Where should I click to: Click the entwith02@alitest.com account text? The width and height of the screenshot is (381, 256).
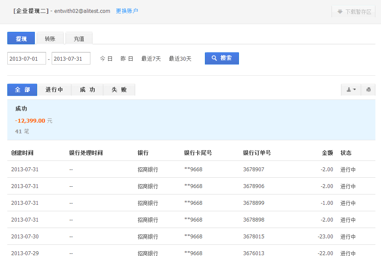82,11
